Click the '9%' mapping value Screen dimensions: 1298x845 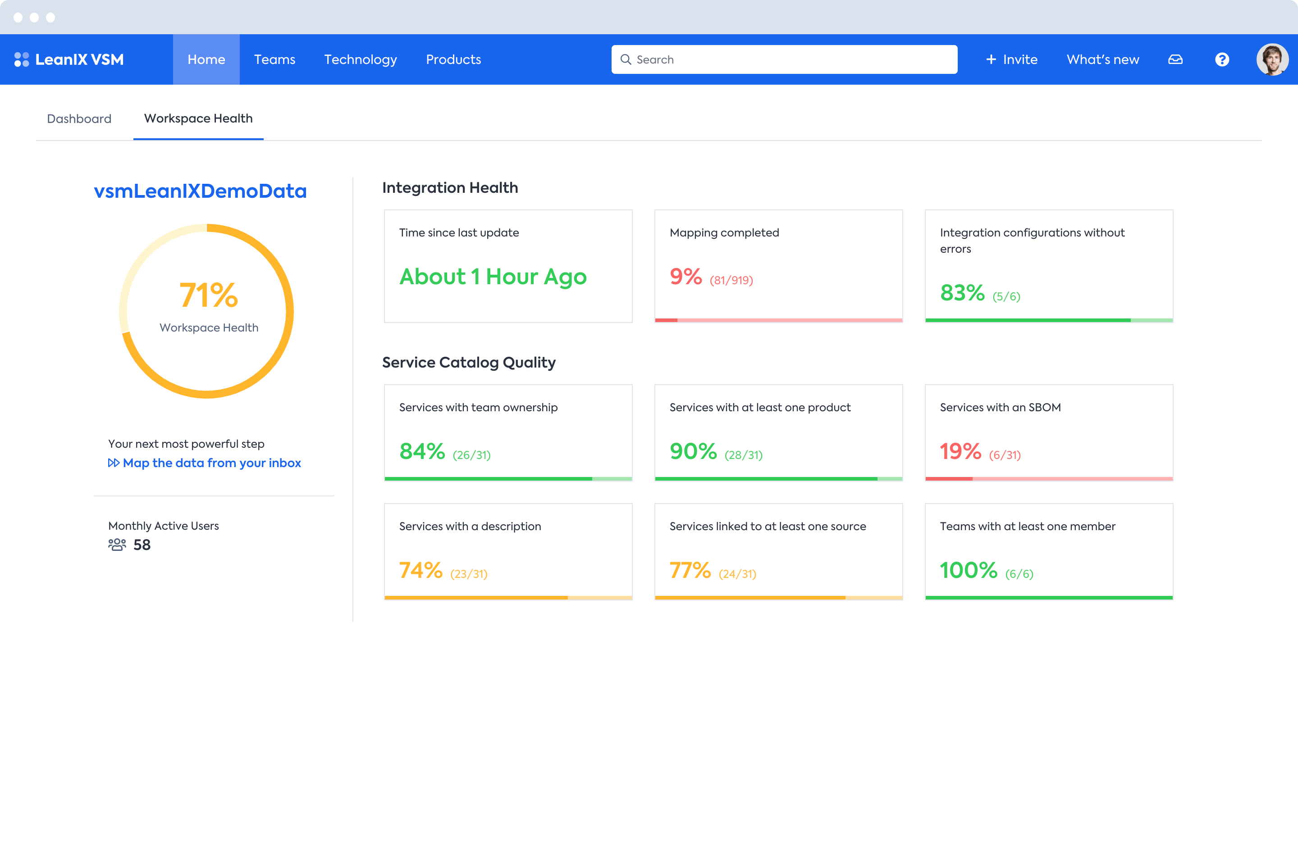[686, 277]
